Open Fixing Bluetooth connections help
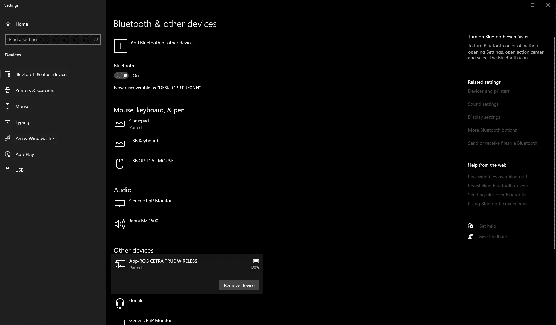The height and width of the screenshot is (325, 556). point(498,204)
